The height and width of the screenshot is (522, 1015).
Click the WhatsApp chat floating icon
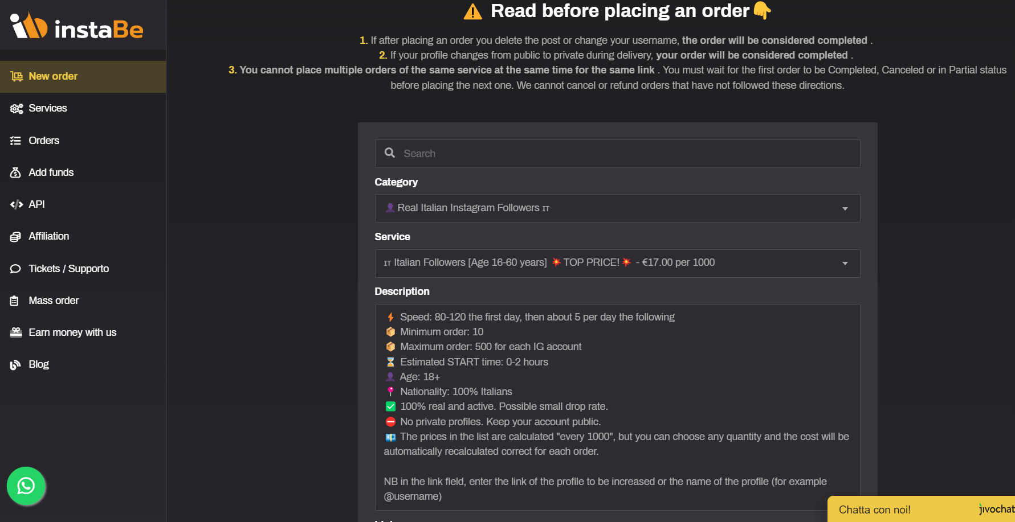(x=26, y=486)
